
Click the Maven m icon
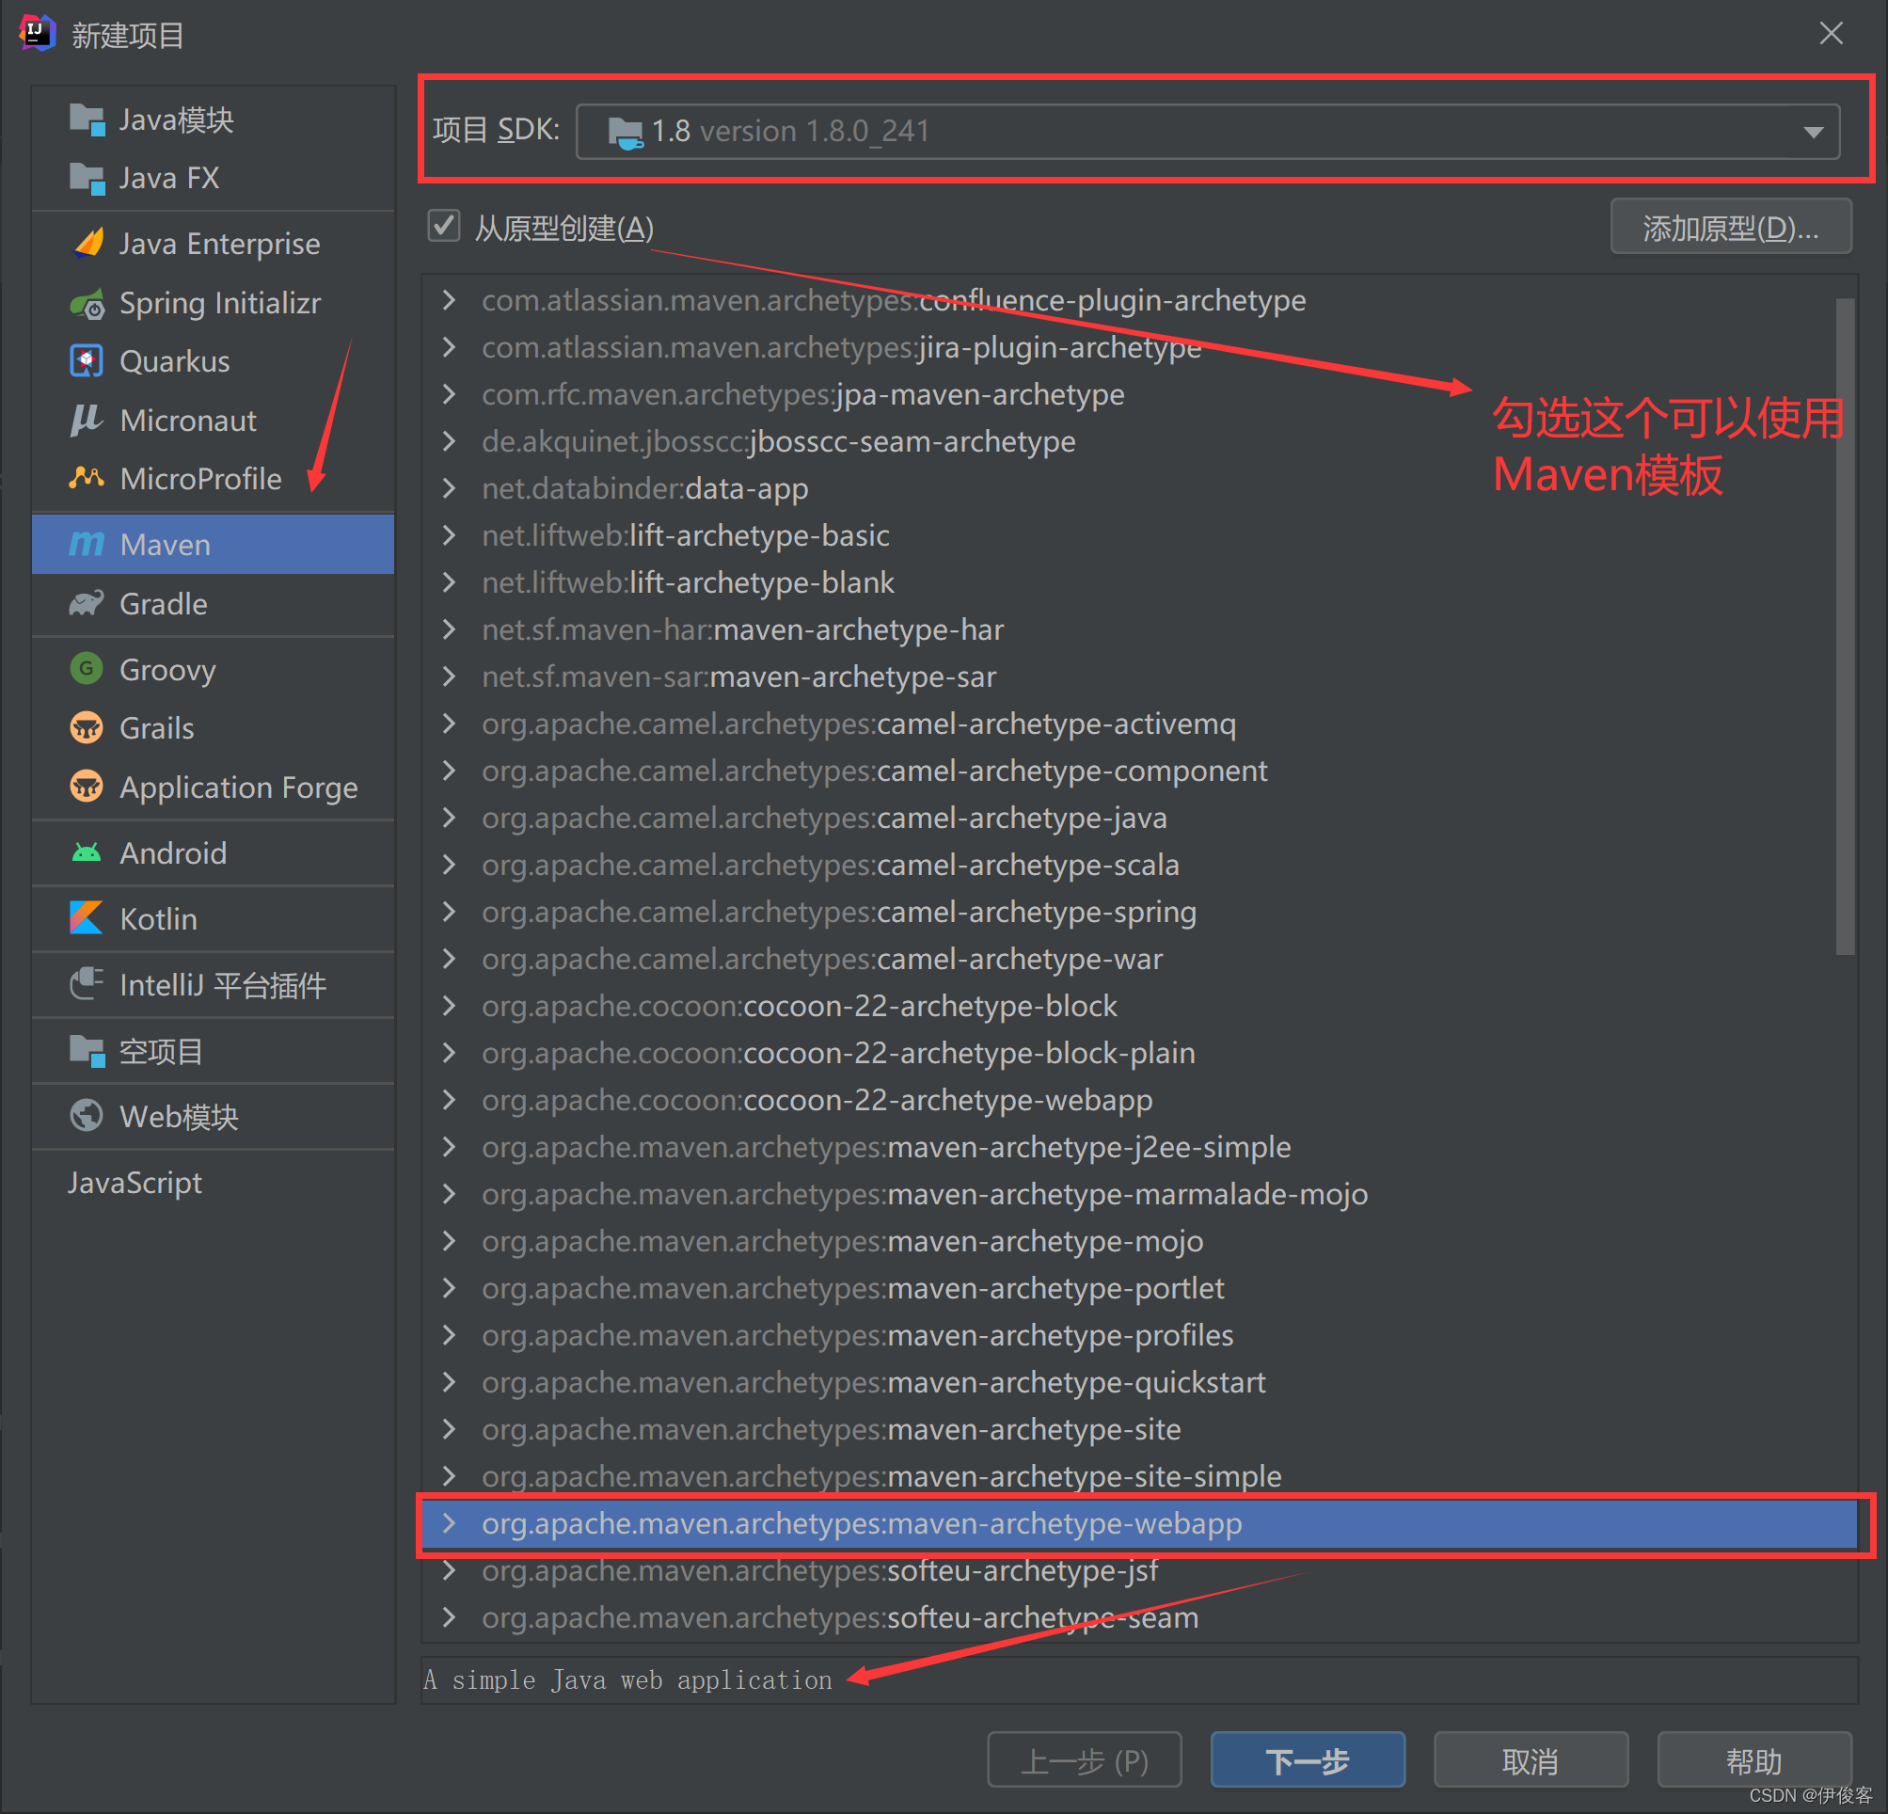pyautogui.click(x=87, y=545)
